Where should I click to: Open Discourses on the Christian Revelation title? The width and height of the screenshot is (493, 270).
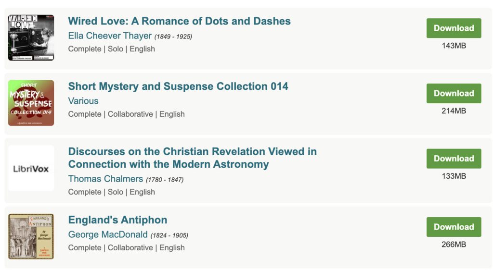tap(193, 158)
